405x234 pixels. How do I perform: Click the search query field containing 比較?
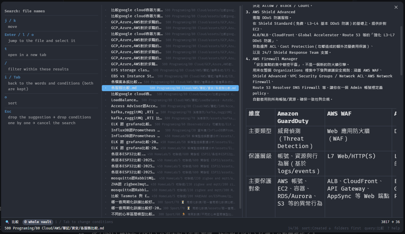(15, 222)
